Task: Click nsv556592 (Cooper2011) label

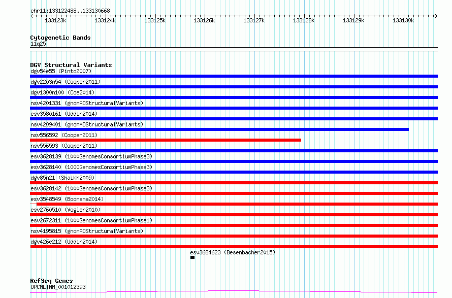Action: click(x=64, y=135)
